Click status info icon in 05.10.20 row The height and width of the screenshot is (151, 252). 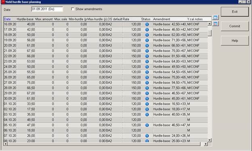point(147,125)
